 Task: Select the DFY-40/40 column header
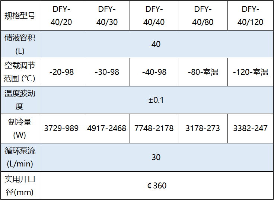coord(154,15)
